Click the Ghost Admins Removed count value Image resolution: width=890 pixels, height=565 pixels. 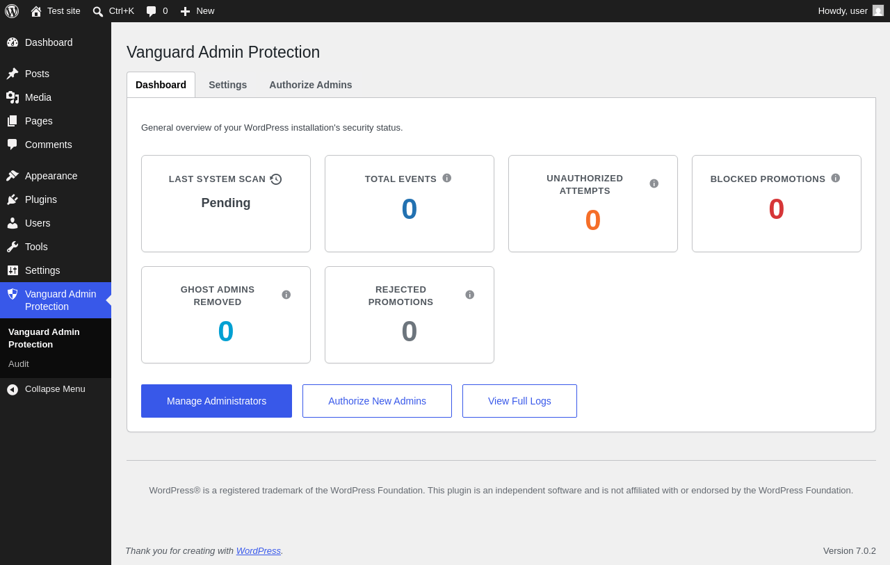coord(226,331)
